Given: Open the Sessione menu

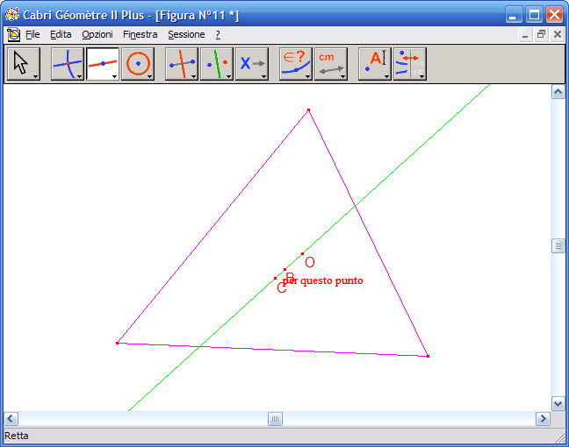Looking at the screenshot, I should click(186, 34).
